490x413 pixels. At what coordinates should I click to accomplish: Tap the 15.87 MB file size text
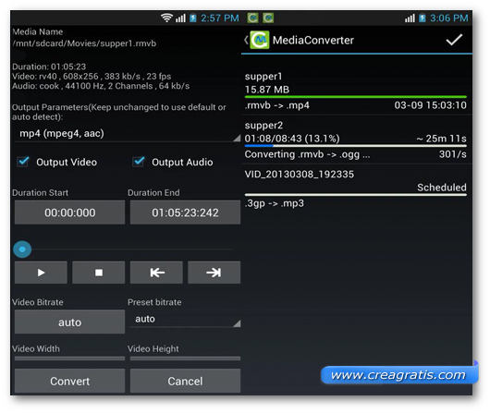tap(267, 90)
